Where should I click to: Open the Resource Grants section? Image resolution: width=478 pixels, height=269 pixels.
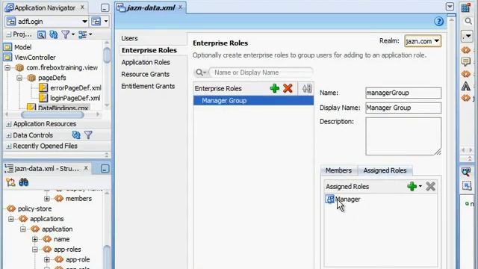pos(145,74)
